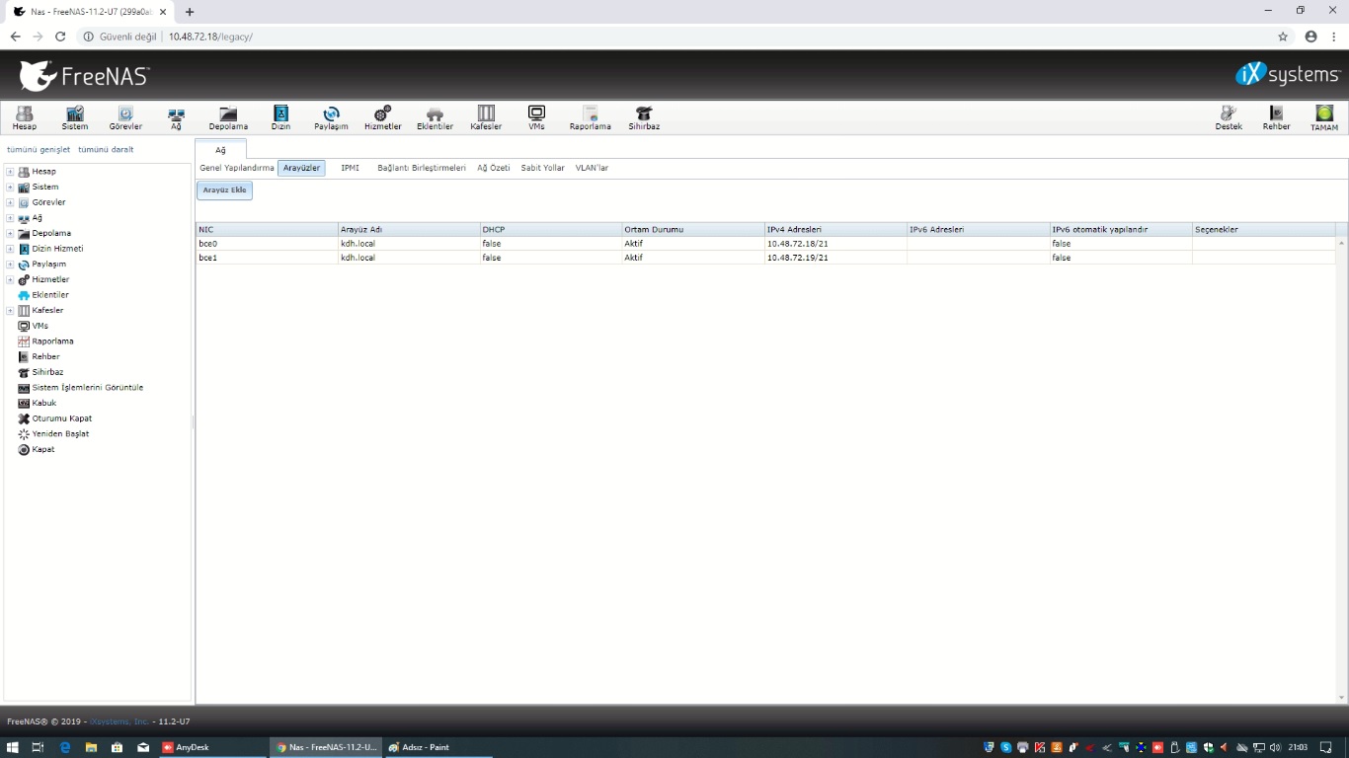This screenshot has height=758, width=1349.
Task: Switch to Genel Yapılandırma tab
Action: tap(236, 168)
